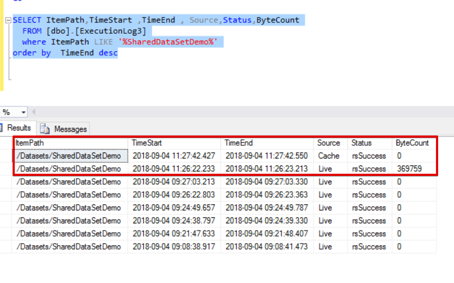The height and width of the screenshot is (283, 454).
Task: Click ByteCount in the SELECT list
Action: (278, 20)
